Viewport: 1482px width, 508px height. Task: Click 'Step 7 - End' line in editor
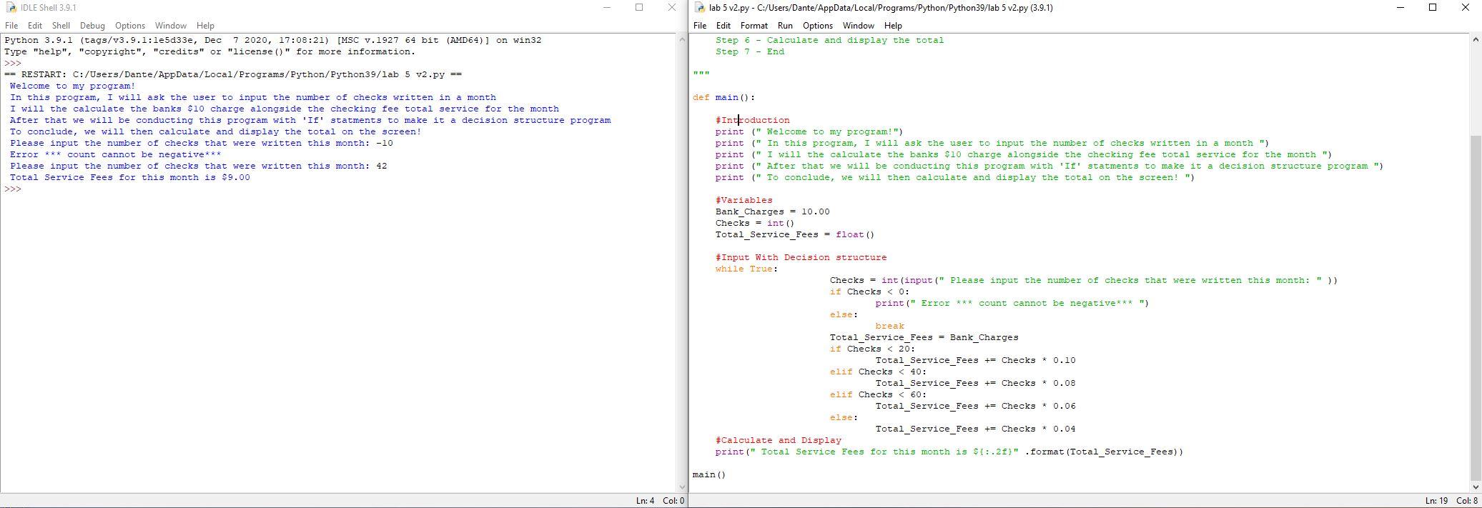click(749, 51)
